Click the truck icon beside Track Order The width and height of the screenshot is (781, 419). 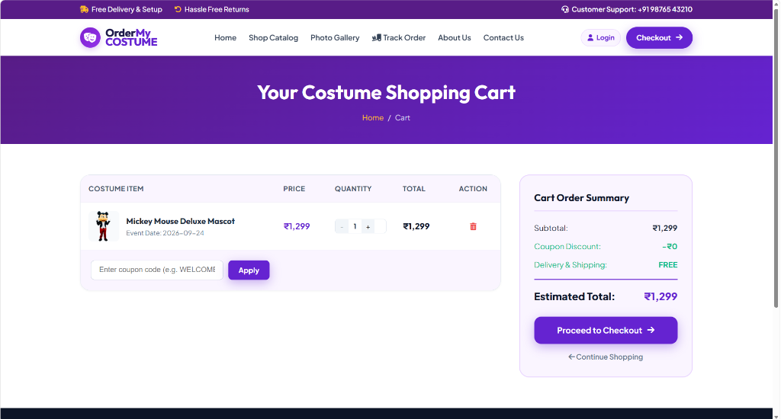tap(377, 38)
